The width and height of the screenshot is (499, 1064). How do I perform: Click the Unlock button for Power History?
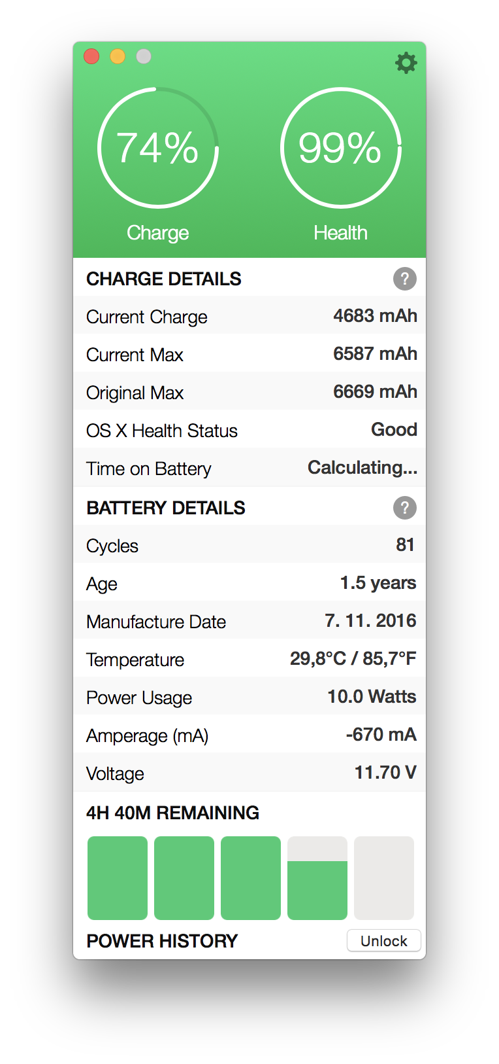pyautogui.click(x=383, y=941)
